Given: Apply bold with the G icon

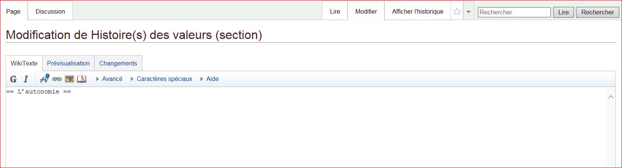Looking at the screenshot, I should pos(13,79).
